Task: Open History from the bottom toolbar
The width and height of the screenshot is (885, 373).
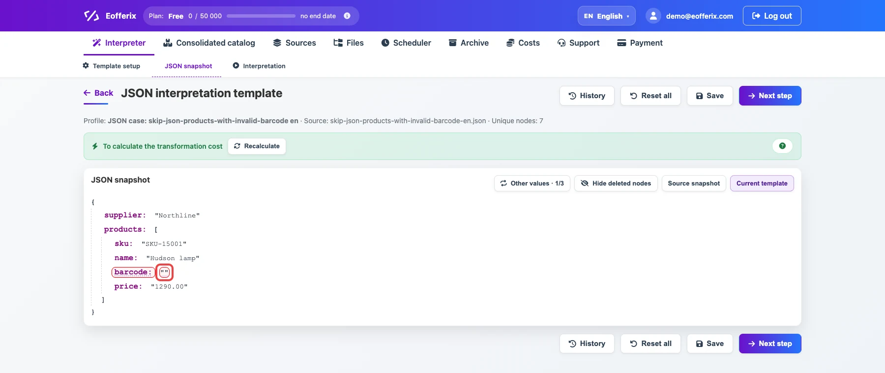Action: click(x=587, y=344)
